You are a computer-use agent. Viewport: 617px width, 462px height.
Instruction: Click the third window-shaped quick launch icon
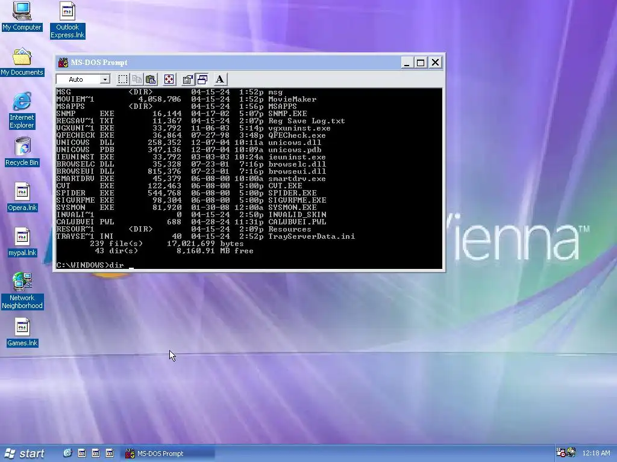[110, 454]
